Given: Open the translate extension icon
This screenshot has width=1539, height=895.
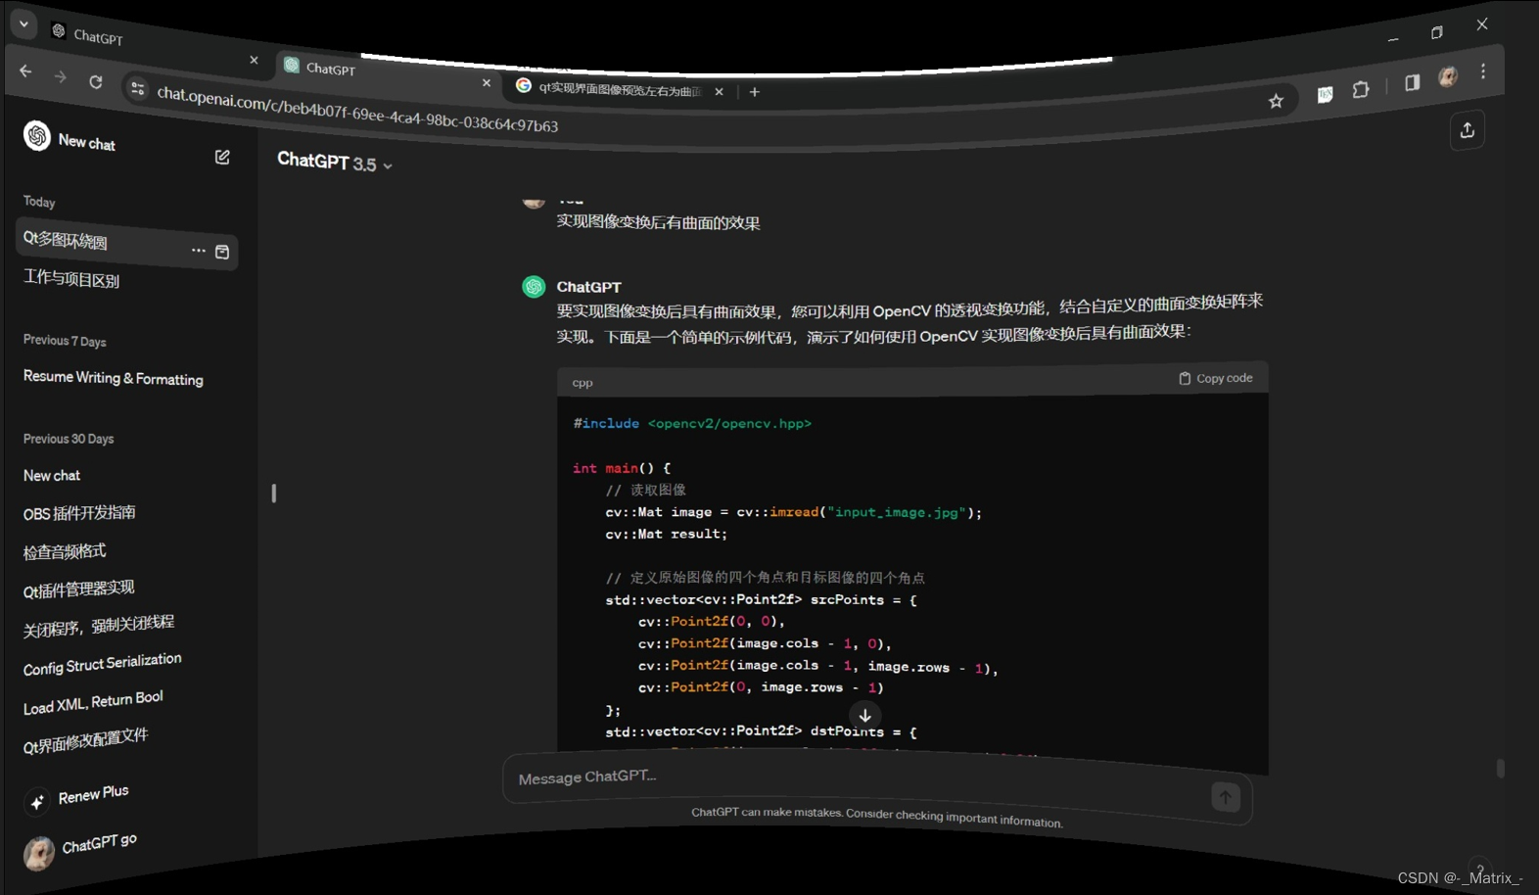Looking at the screenshot, I should click(x=1325, y=95).
